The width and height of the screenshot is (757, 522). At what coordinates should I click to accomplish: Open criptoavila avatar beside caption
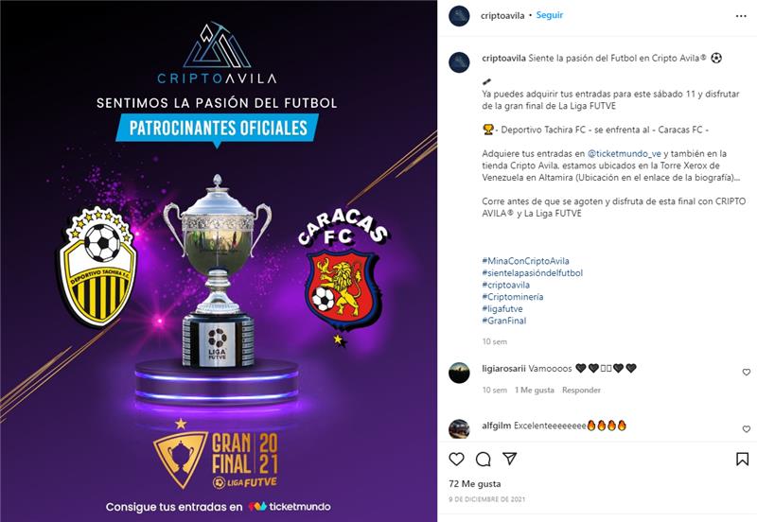point(459,62)
